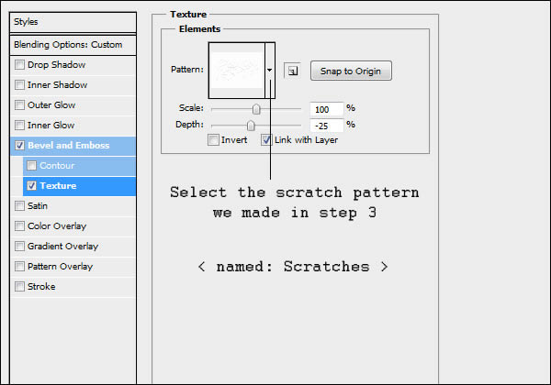Open the pattern picker dropdown arrow

click(x=269, y=71)
